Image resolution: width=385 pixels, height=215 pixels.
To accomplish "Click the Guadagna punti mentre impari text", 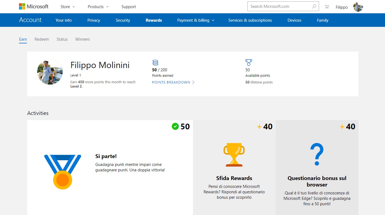I will (130, 167).
